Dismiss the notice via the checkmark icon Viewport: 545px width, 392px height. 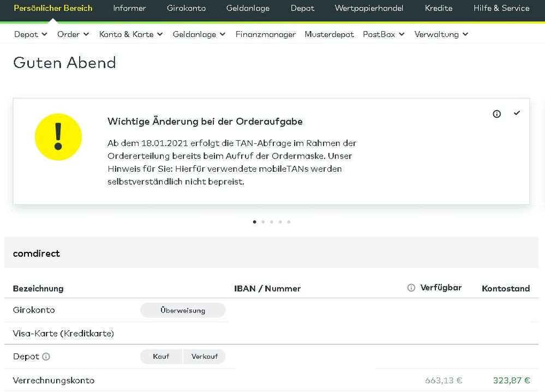[517, 113]
